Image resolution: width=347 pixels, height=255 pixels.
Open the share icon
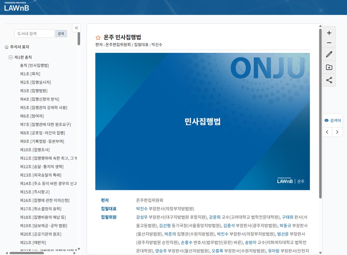329,80
